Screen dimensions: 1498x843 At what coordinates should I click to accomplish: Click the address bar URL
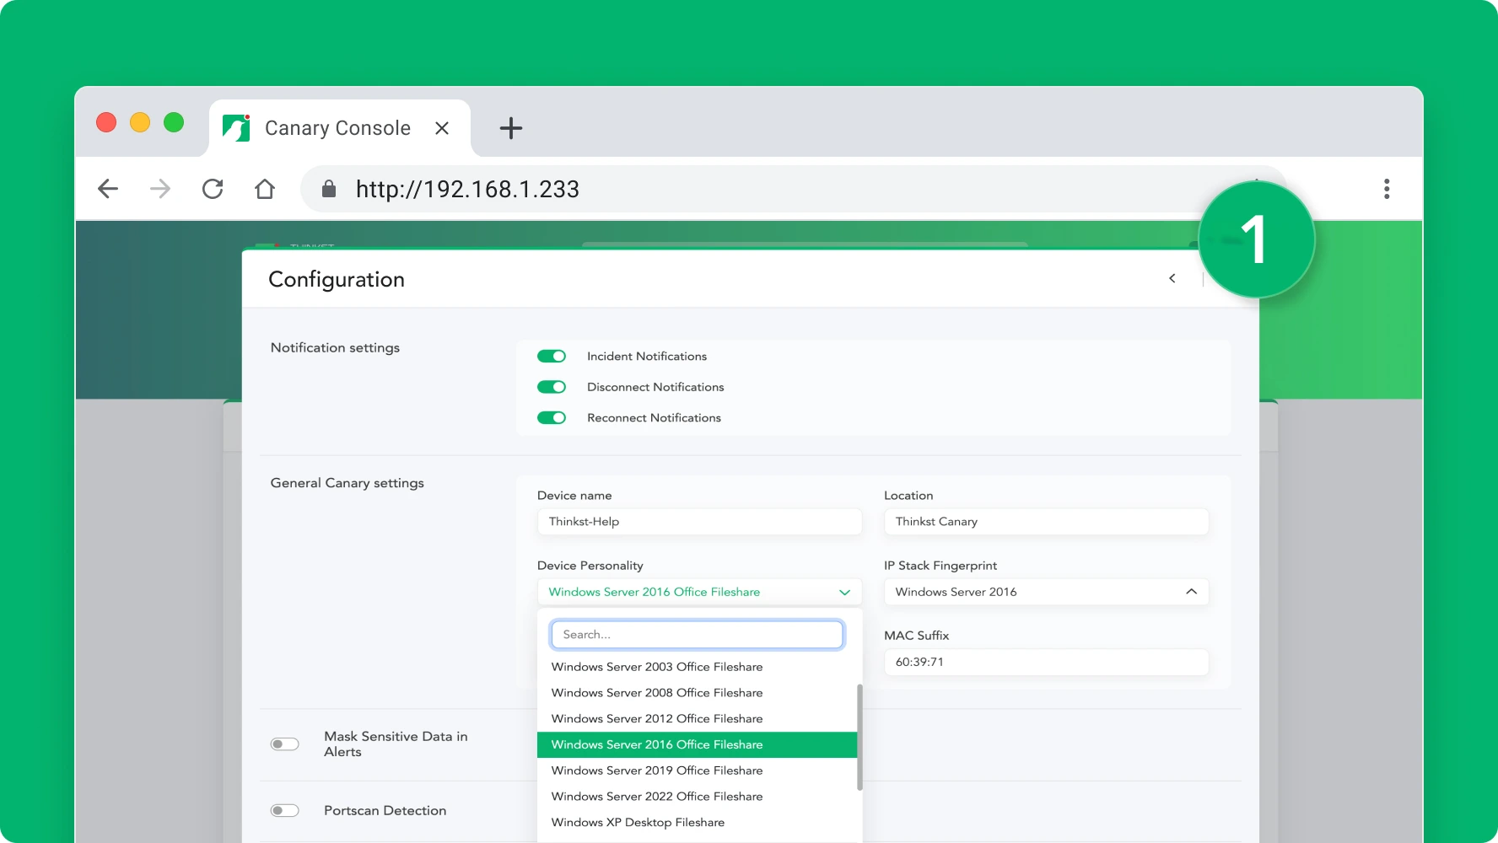(467, 189)
